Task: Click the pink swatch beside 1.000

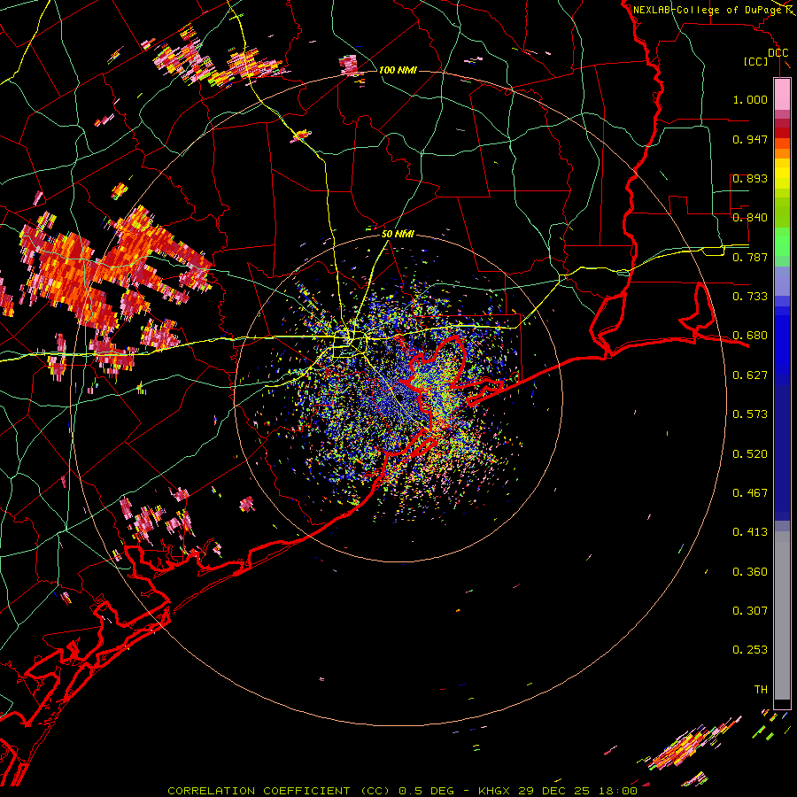Action: point(782,94)
